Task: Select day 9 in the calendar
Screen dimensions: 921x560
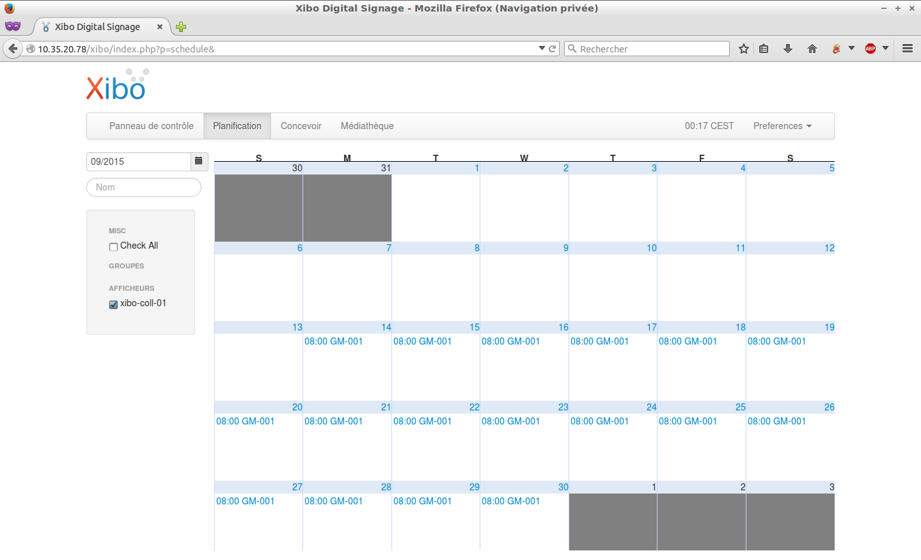Action: coord(565,248)
